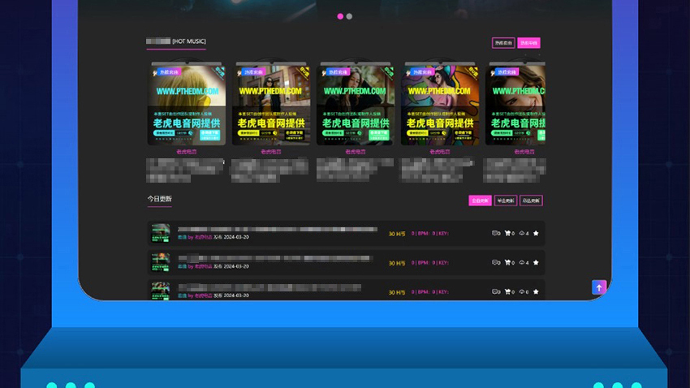Image resolution: width=690 pixels, height=388 pixels.
Task: Select the first carousel pagination dot
Action: (340, 16)
